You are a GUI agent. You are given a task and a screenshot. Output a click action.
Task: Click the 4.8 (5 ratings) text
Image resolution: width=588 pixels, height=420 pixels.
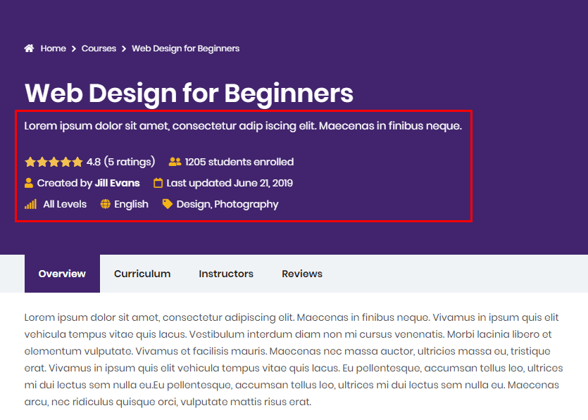120,162
